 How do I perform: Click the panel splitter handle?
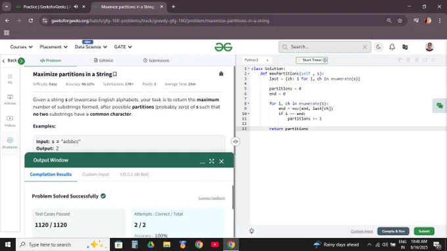(235, 141)
